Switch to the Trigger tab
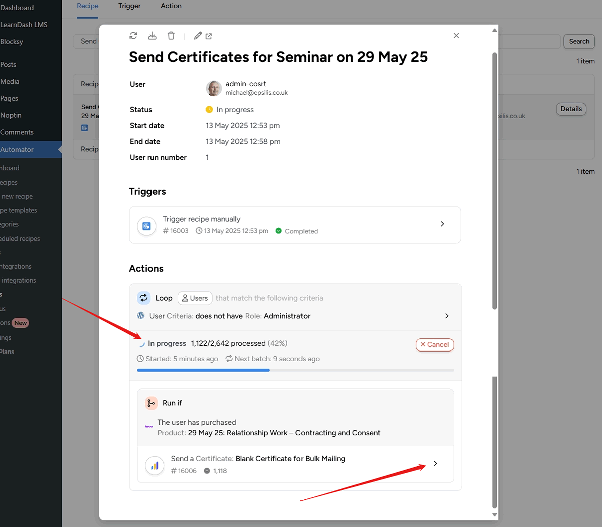 (x=129, y=6)
